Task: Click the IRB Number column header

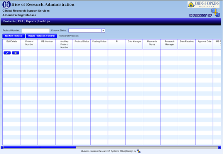Action: pos(47,44)
